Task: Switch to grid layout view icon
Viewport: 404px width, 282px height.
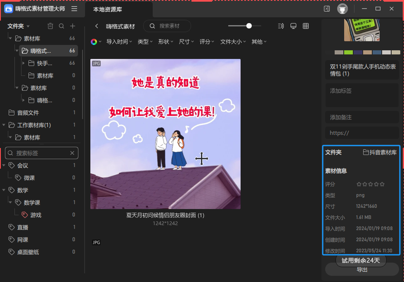Action: pos(305,26)
